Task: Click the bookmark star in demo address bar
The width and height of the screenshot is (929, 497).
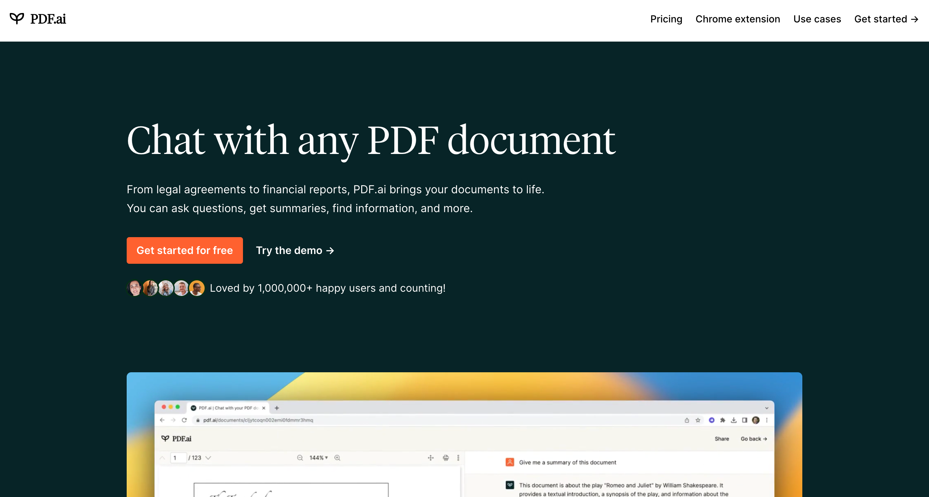Action: click(698, 420)
